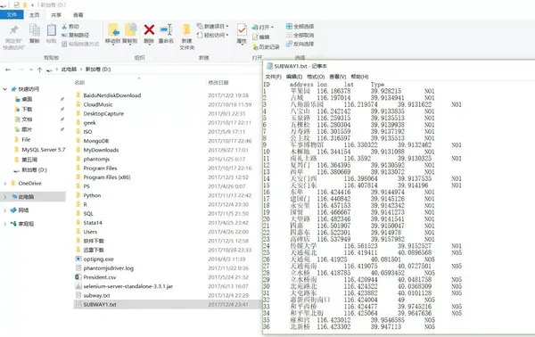
Task: Open the New item dropdown
Action: point(212,26)
